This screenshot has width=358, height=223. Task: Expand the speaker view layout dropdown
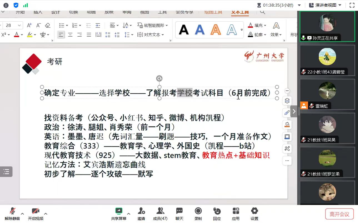(341, 5)
